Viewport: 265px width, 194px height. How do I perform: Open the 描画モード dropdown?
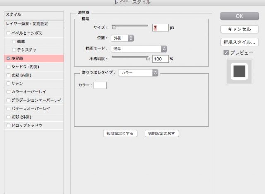coord(139,49)
